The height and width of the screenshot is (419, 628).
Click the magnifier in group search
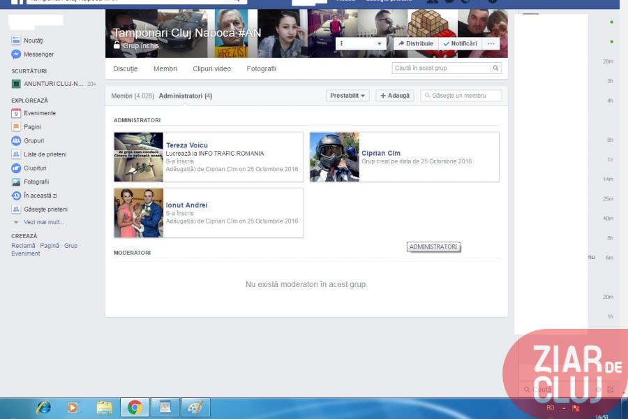[x=495, y=68]
